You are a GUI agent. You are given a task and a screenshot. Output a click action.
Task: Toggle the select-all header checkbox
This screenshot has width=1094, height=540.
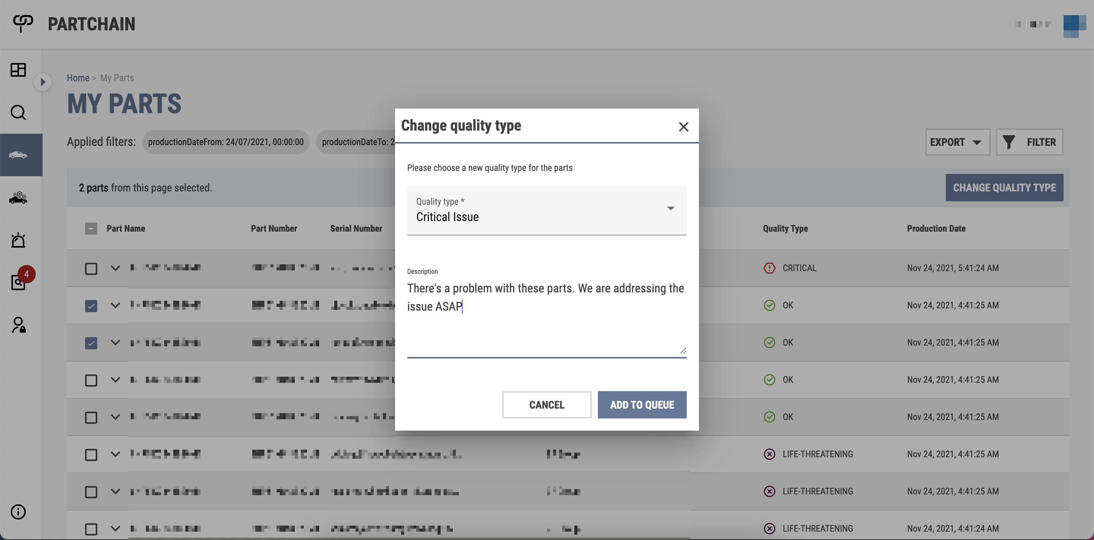tap(90, 228)
